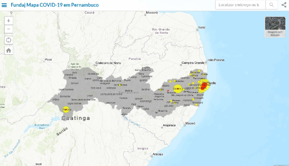
Task: Click the small yellow dot at Serra Talhada
Action: (120, 85)
